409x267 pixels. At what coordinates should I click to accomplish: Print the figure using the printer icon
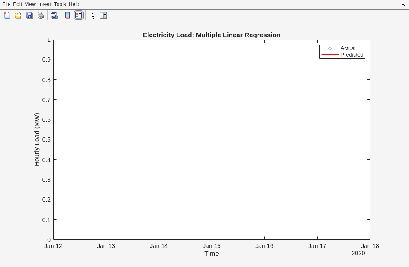(x=41, y=15)
